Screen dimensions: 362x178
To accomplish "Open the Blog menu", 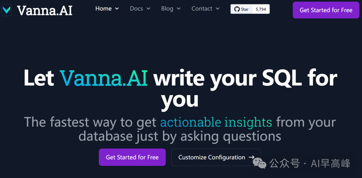I will pos(167,9).
